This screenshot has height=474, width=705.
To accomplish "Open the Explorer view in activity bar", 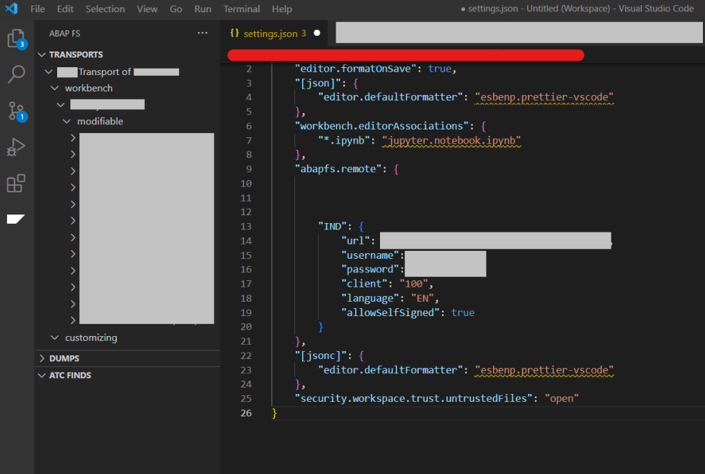I will click(x=16, y=39).
